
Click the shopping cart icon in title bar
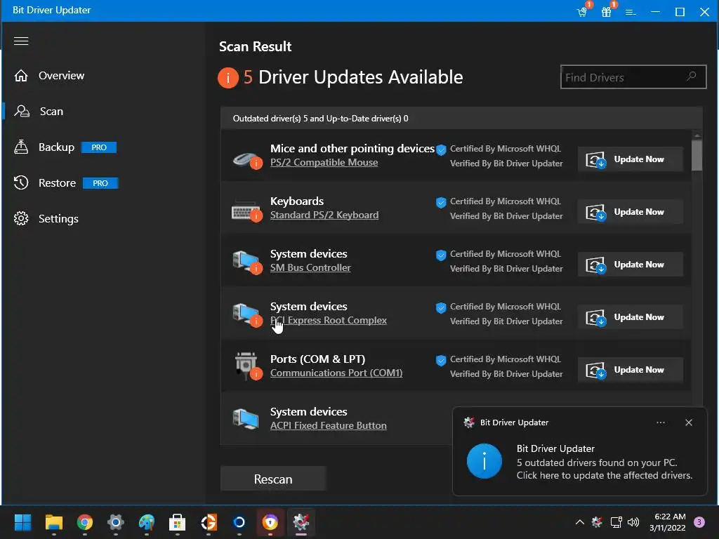pos(582,11)
